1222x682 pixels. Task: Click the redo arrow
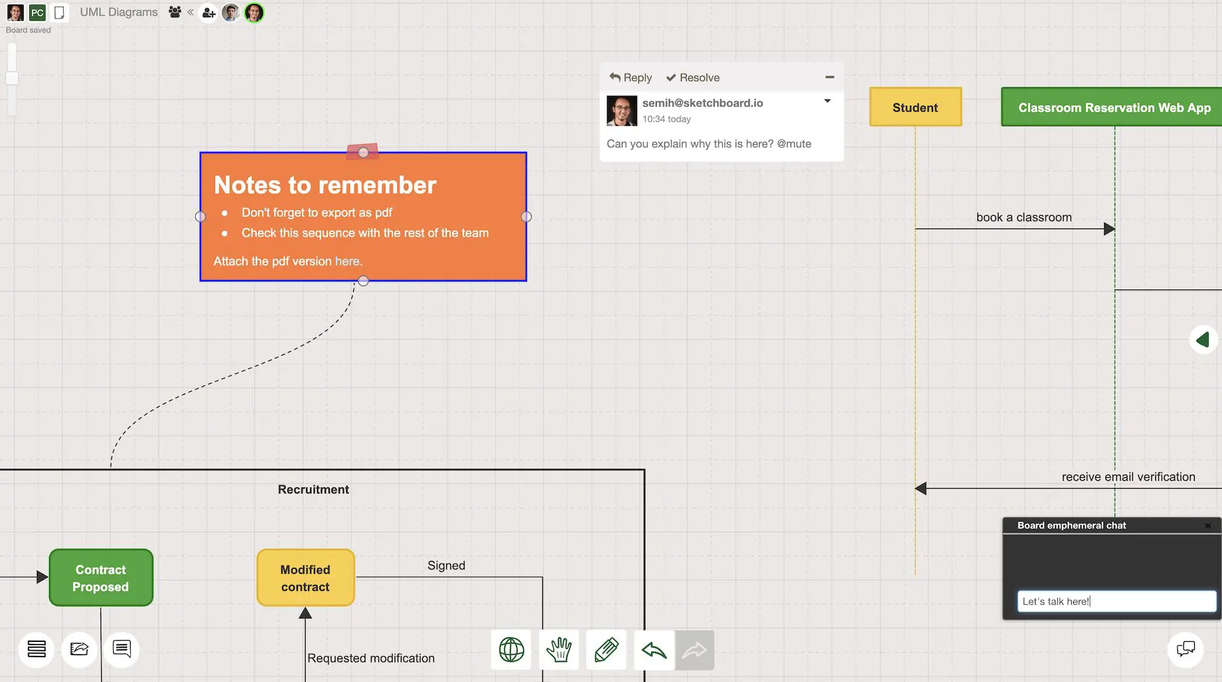[694, 650]
